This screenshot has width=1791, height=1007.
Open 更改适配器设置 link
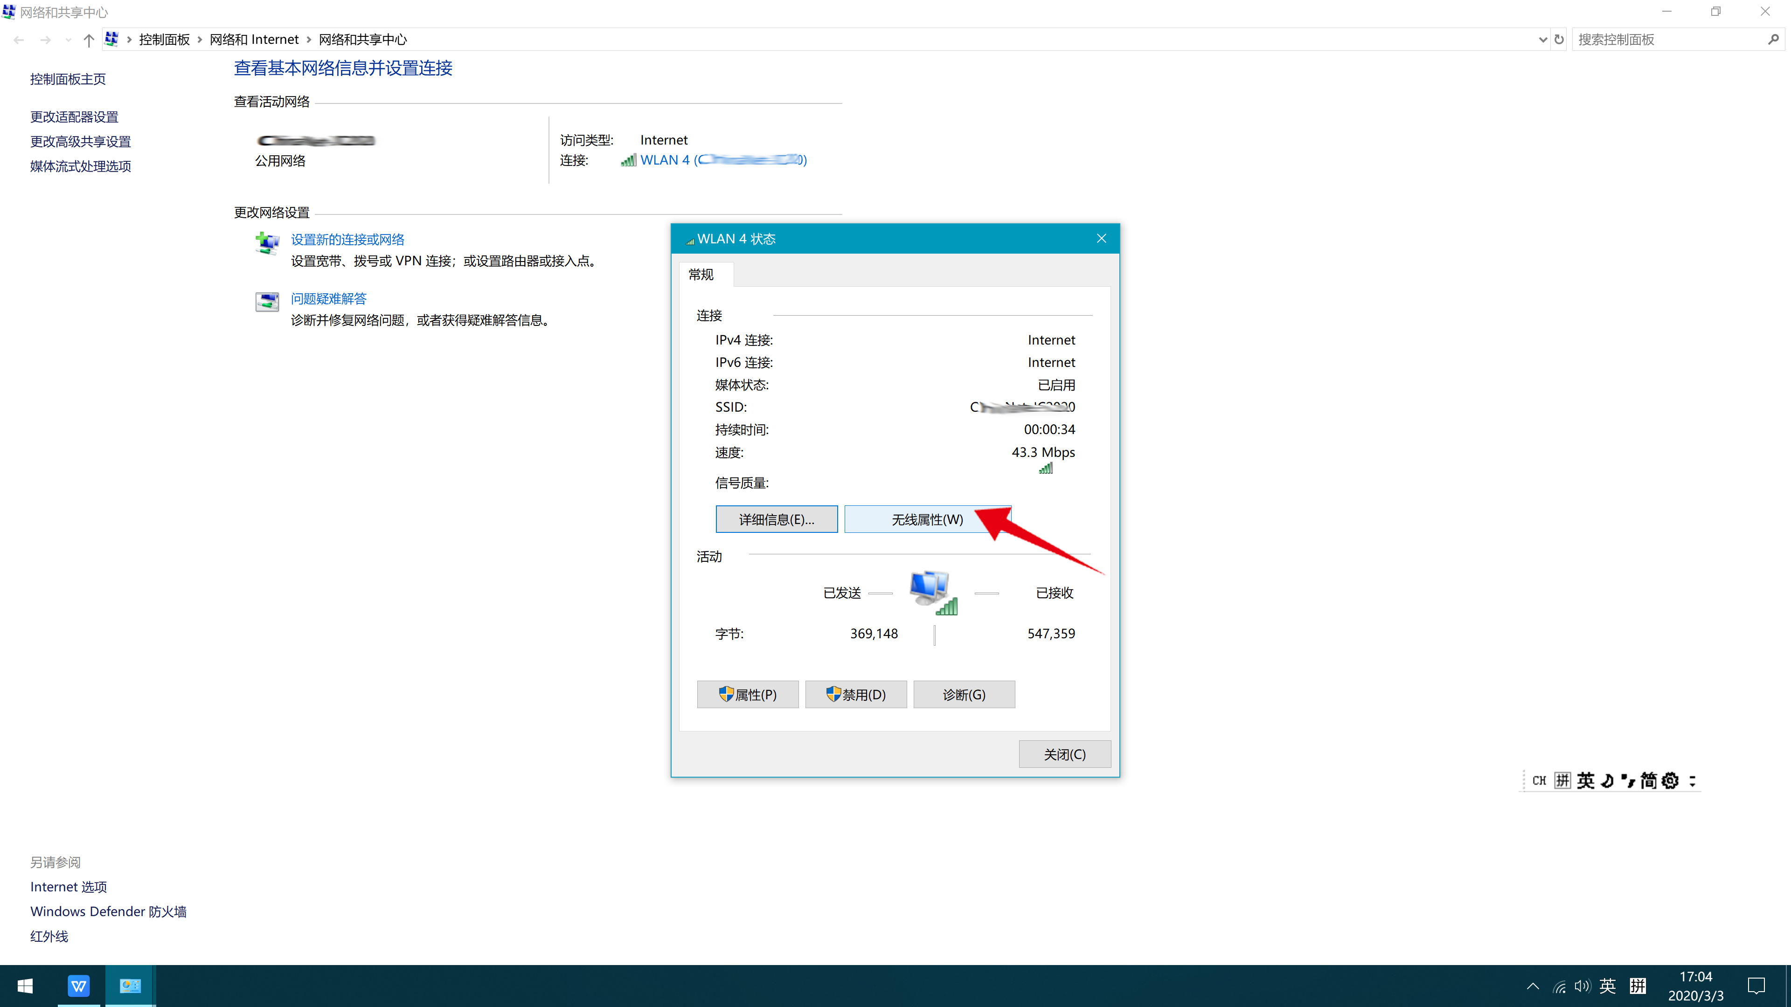tap(75, 117)
